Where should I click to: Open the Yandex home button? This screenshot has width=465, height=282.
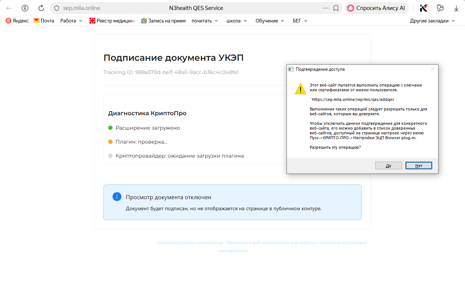(x=25, y=8)
